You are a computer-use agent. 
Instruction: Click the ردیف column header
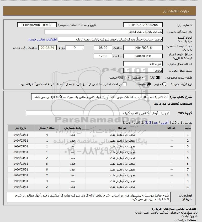pyautogui.click(x=188, y=128)
